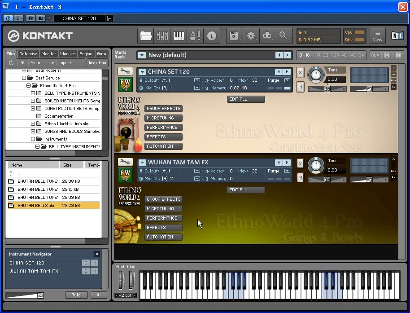
Task: Open MICROTUNING on WUHAN TAM TAM FX
Action: click(163, 208)
